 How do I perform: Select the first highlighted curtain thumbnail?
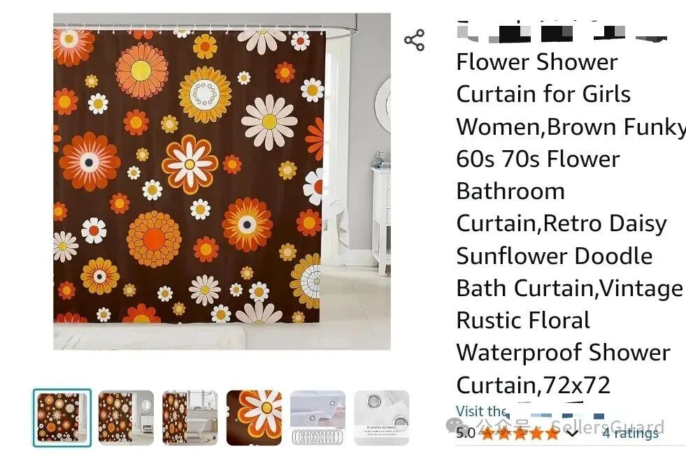(x=62, y=418)
